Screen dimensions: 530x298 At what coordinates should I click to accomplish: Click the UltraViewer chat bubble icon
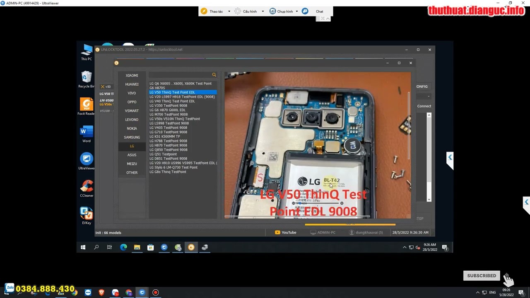click(x=305, y=11)
